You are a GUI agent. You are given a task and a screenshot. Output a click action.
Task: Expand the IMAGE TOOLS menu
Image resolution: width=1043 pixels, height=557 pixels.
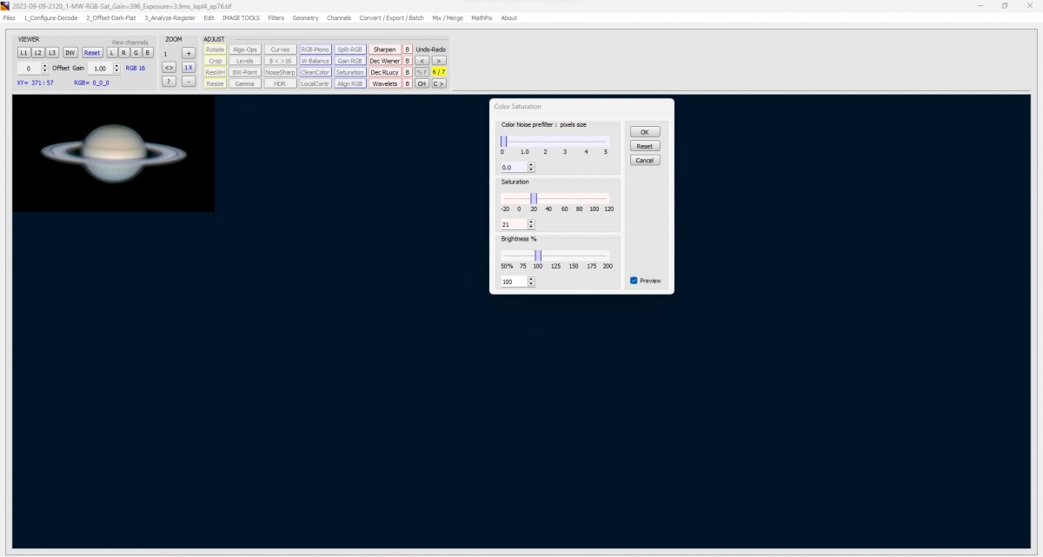click(x=241, y=17)
